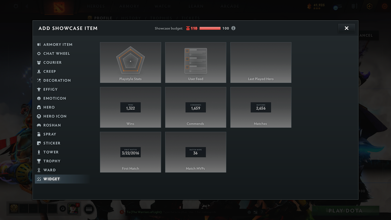Open the Armory tab in top navigation
Image resolution: width=391 pixels, height=220 pixels.
(129, 6)
